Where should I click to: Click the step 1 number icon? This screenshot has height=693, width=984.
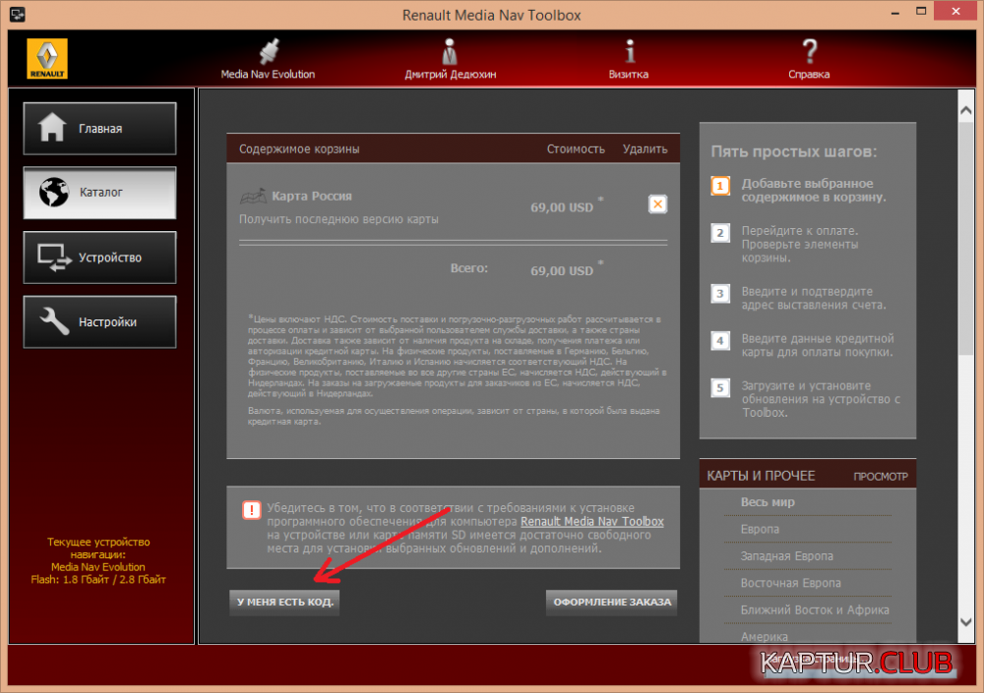point(720,186)
